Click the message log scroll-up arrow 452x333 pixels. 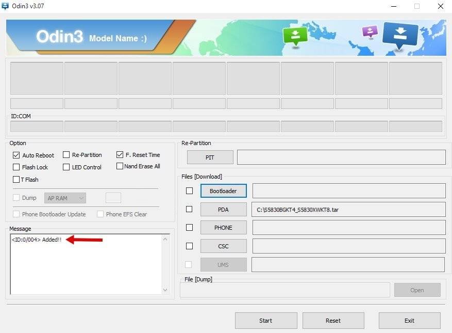(165, 239)
